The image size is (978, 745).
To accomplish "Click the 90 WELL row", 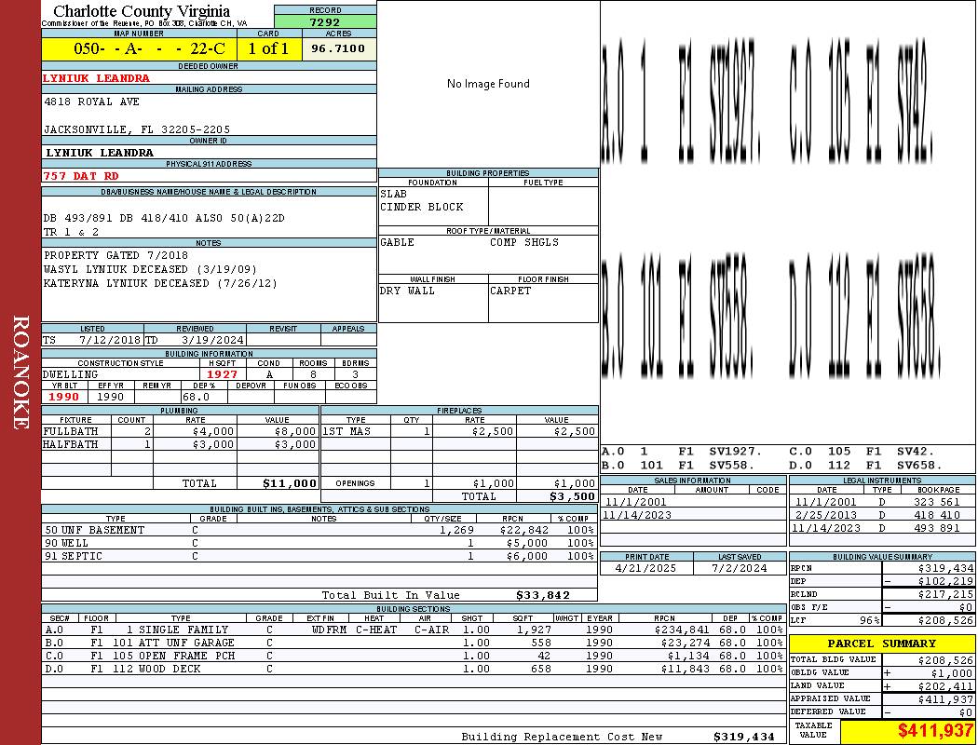I will click(x=319, y=544).
